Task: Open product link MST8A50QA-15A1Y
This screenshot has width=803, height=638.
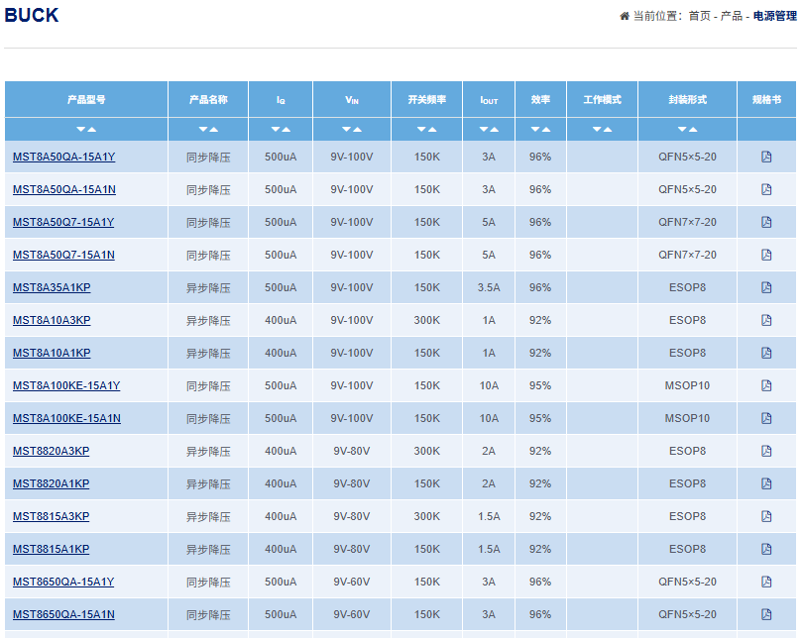Action: point(64,157)
